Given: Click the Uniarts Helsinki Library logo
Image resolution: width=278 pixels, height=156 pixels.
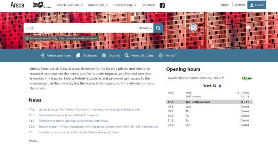Looking at the screenshot, I should pos(42,5).
